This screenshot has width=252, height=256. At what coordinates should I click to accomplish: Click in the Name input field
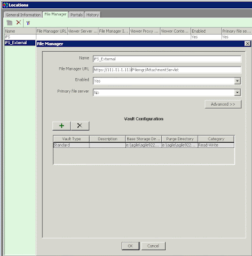167,59
